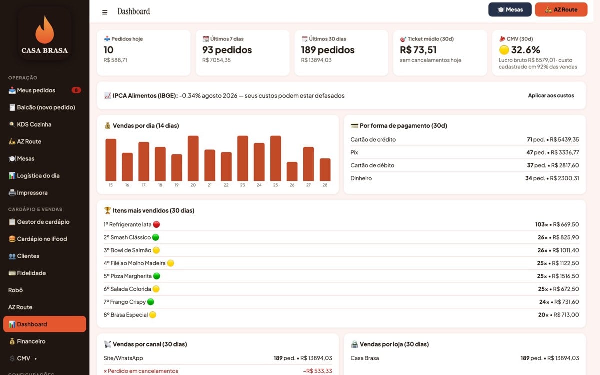Click the Vendas por dia moneybag icon
This screenshot has width=600, height=375.
[x=107, y=126]
